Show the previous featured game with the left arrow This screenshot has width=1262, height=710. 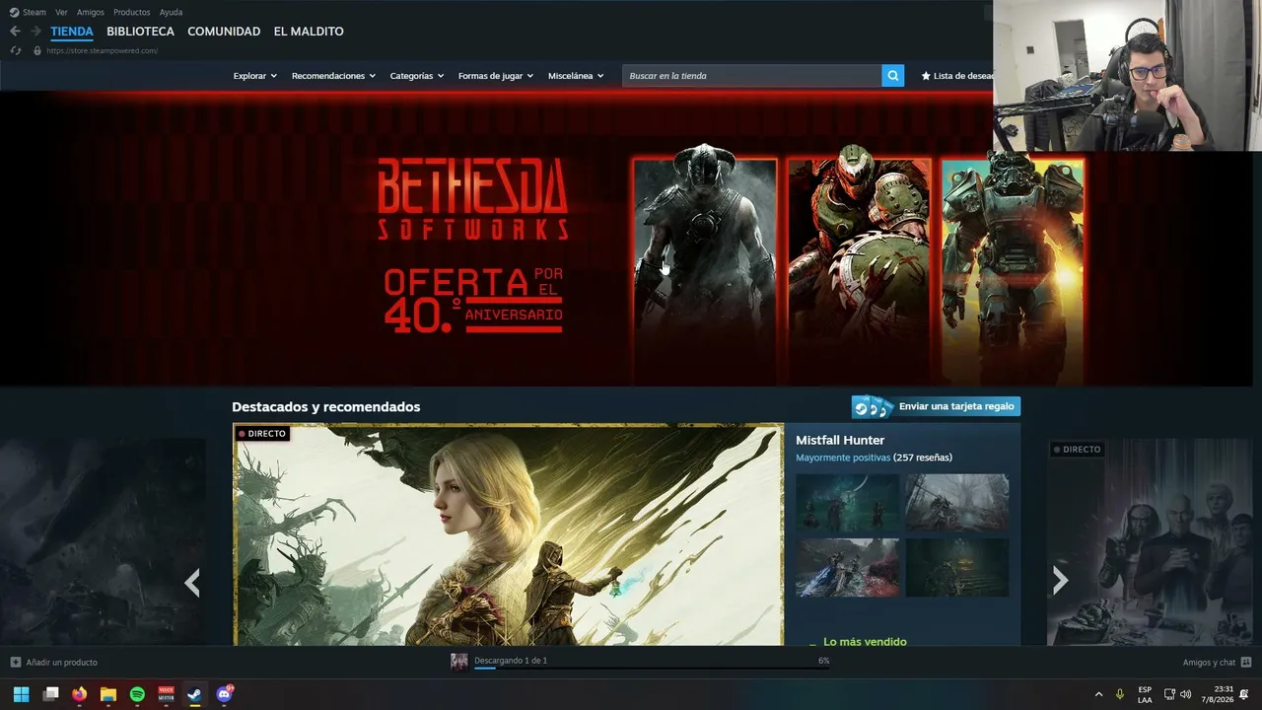click(x=192, y=583)
